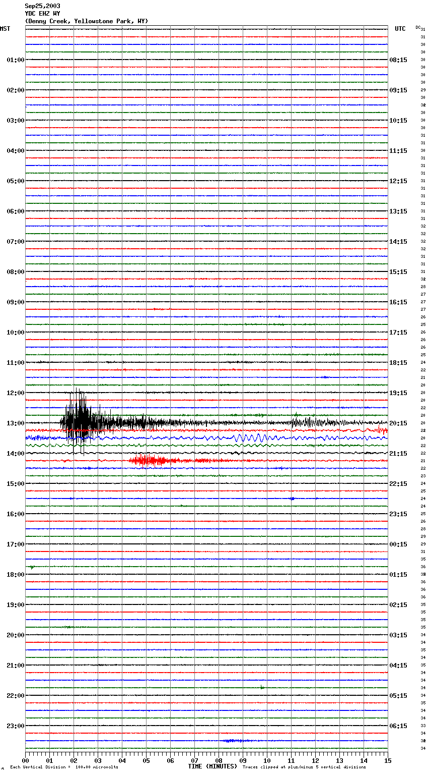428x774 pixels.
Task: Click the traces clipped footnote text
Action: [304, 767]
